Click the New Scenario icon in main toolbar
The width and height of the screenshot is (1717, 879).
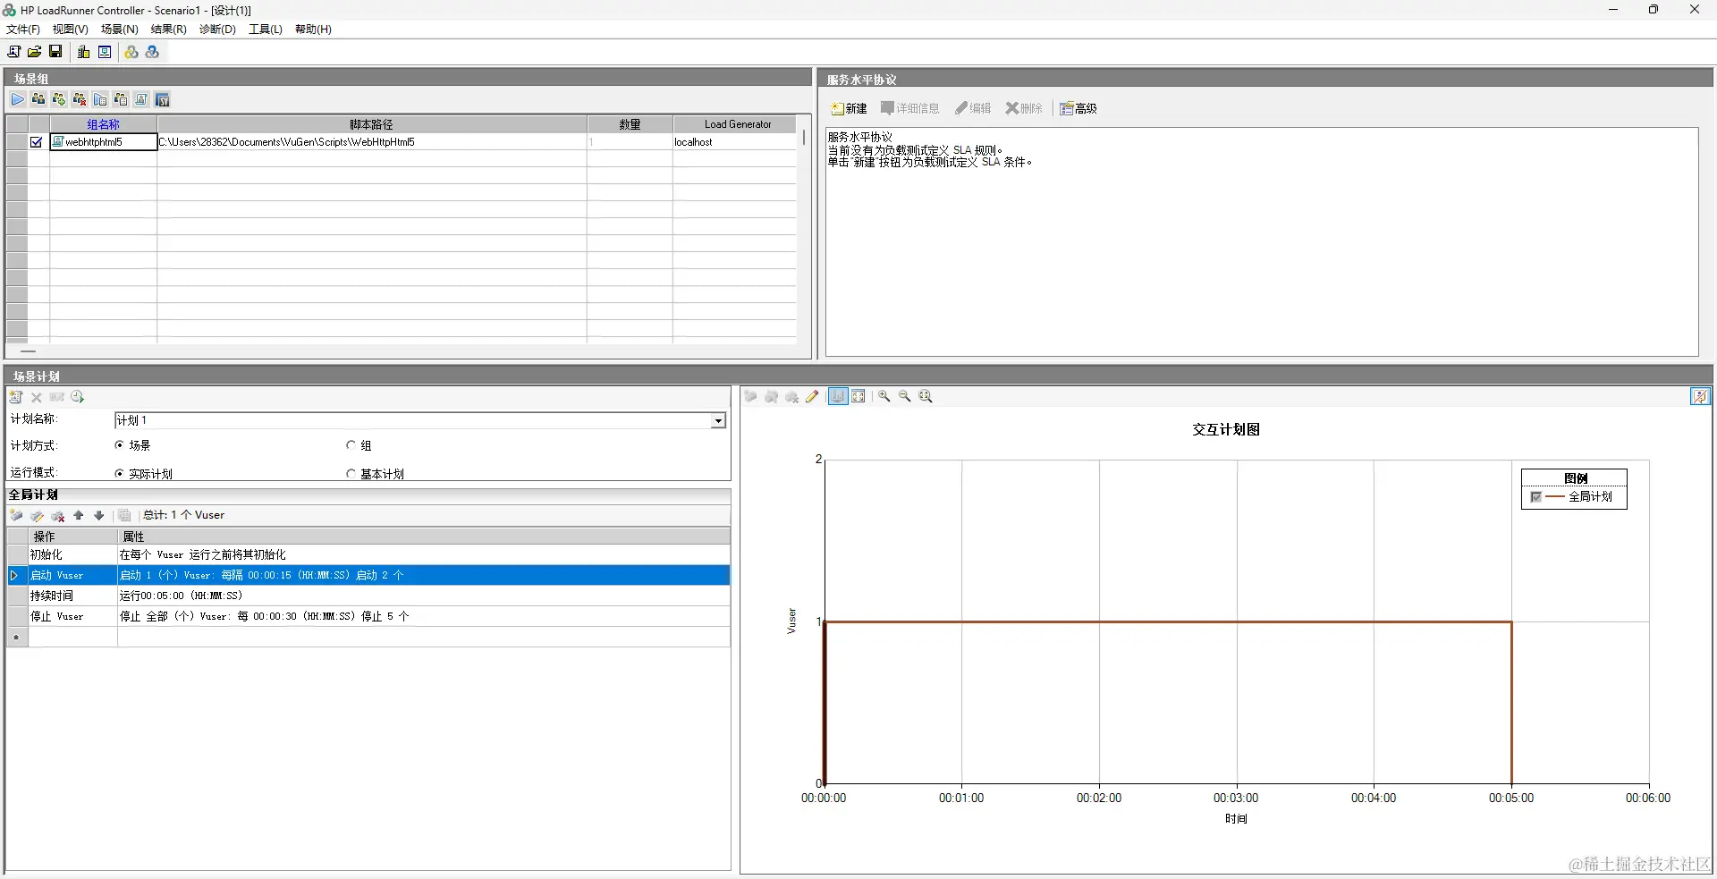(x=13, y=52)
